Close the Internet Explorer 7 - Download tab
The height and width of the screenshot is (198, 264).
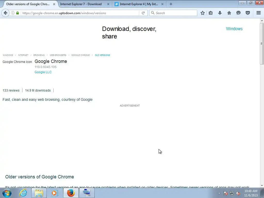[108, 4]
